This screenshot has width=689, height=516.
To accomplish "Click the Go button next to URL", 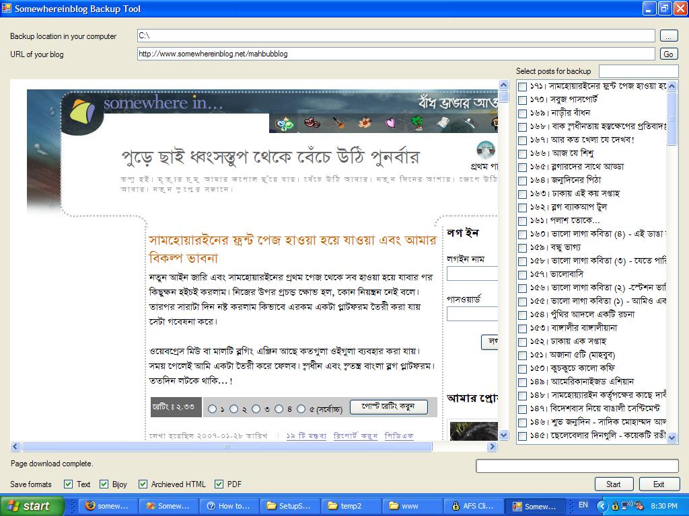I will (x=668, y=54).
